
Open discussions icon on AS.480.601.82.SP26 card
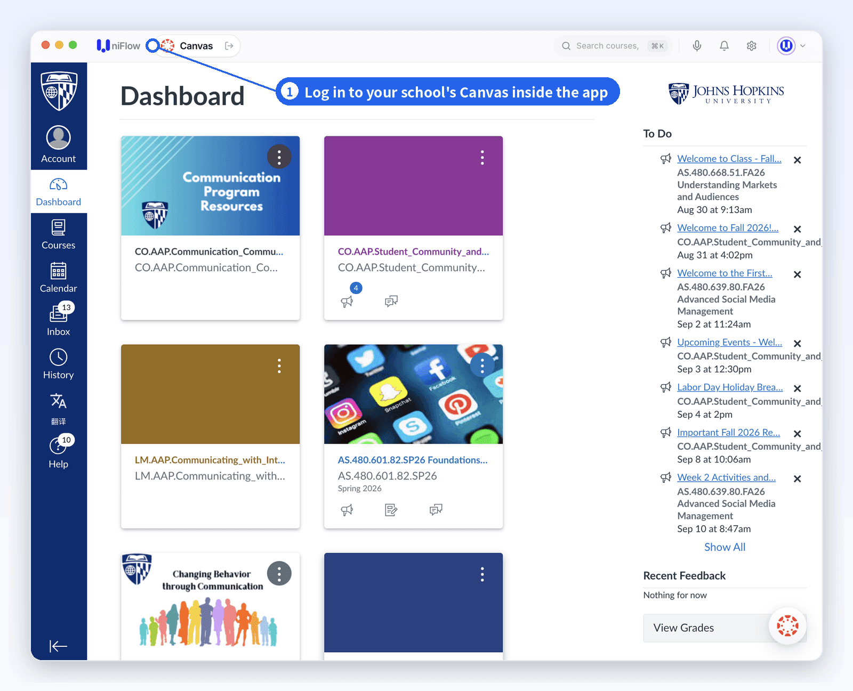coord(436,510)
